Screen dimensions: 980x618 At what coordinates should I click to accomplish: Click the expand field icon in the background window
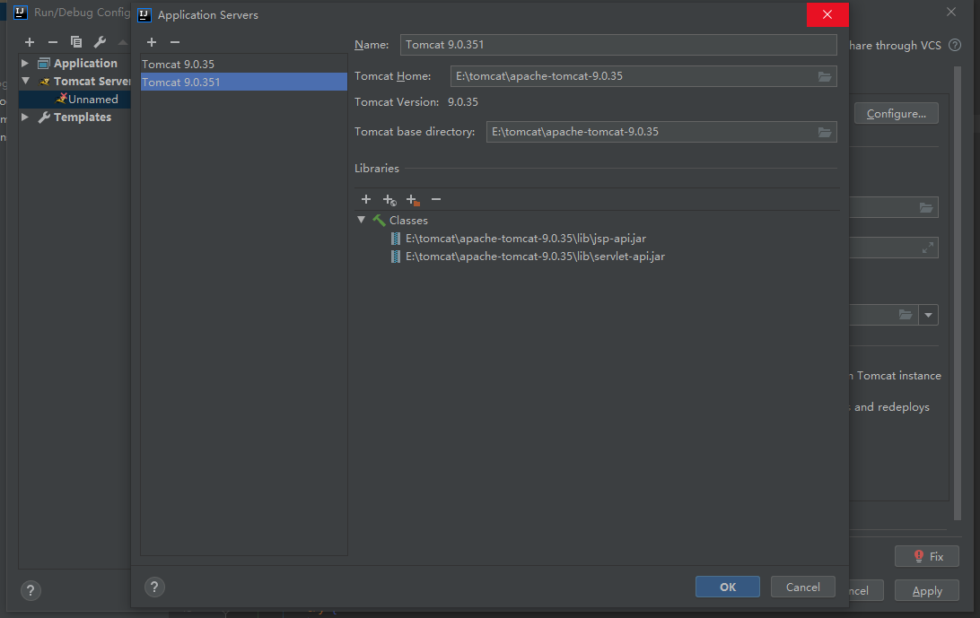pos(928,248)
